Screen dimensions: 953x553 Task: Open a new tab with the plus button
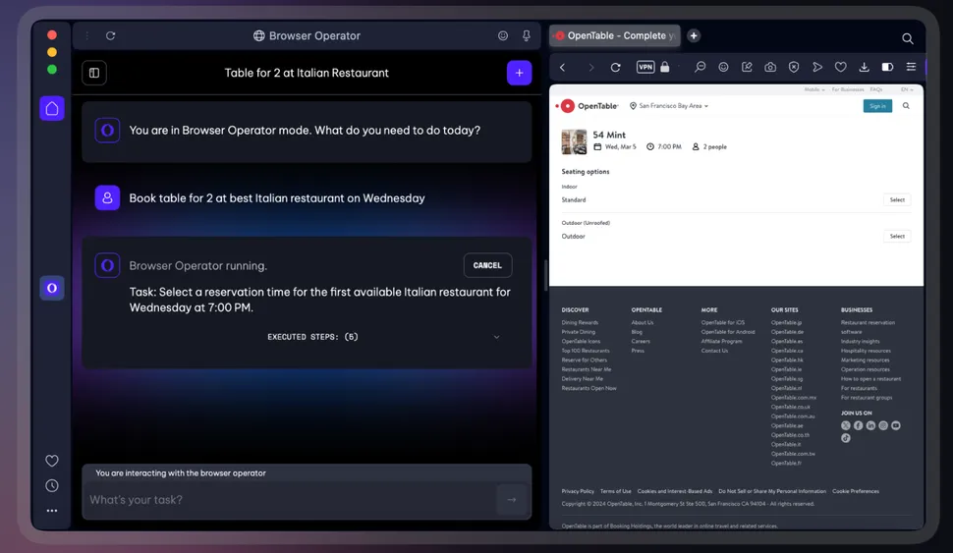click(694, 35)
